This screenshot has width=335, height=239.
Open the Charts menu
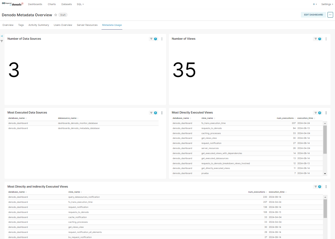pyautogui.click(x=52, y=4)
